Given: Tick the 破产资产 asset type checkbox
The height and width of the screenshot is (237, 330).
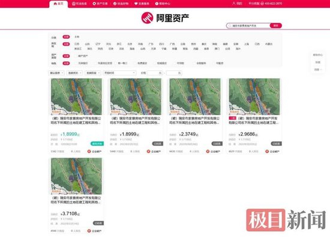Looking at the screenshot, I should (76, 56).
